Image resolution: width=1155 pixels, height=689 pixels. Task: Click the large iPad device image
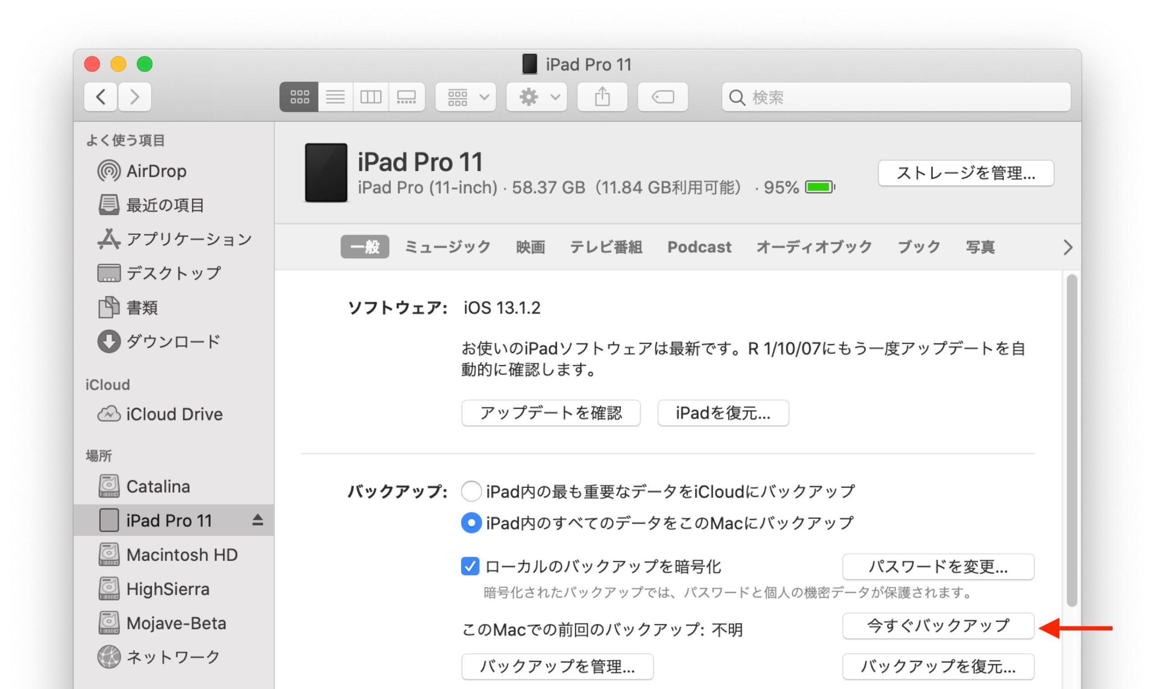point(326,173)
